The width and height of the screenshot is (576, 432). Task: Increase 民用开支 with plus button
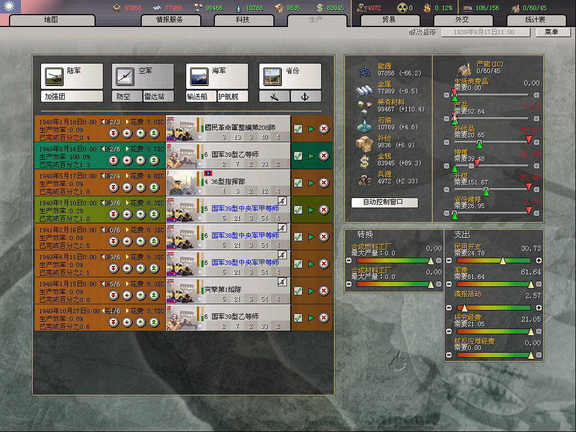pos(539,260)
